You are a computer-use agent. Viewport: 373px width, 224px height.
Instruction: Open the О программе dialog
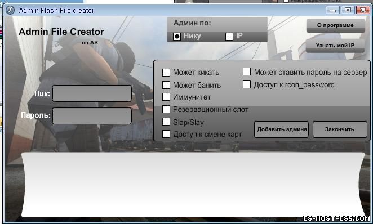336,25
